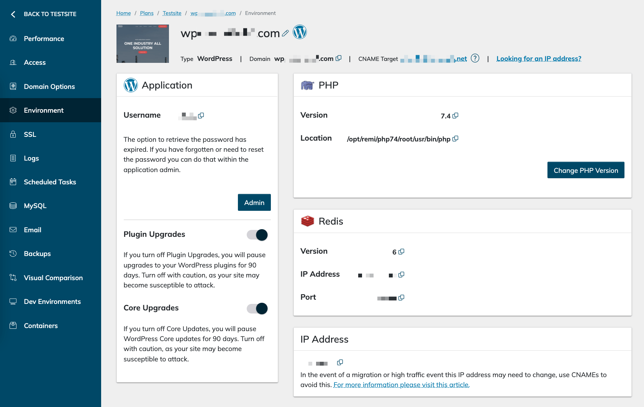Copy the PHP Version 7.4 value
The height and width of the screenshot is (407, 644).
click(455, 116)
